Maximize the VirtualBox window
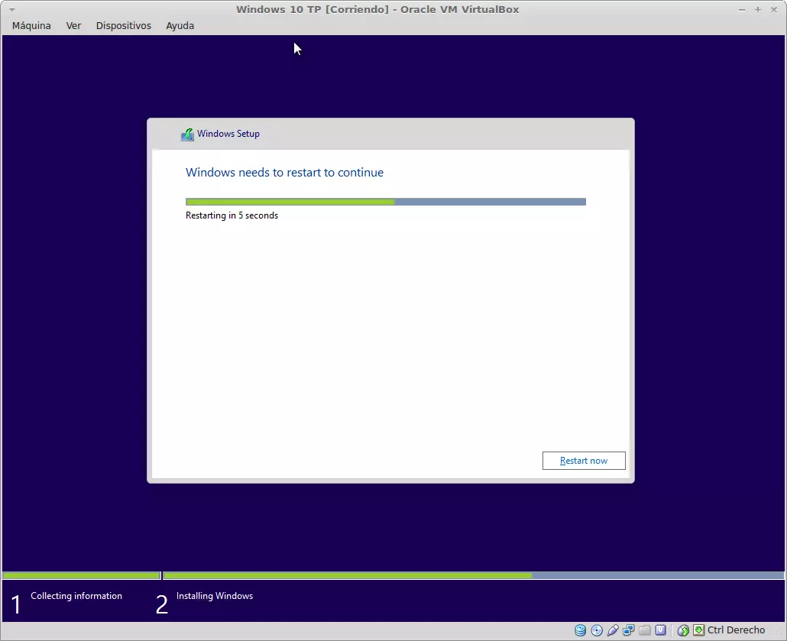This screenshot has height=641, width=787. tap(758, 10)
